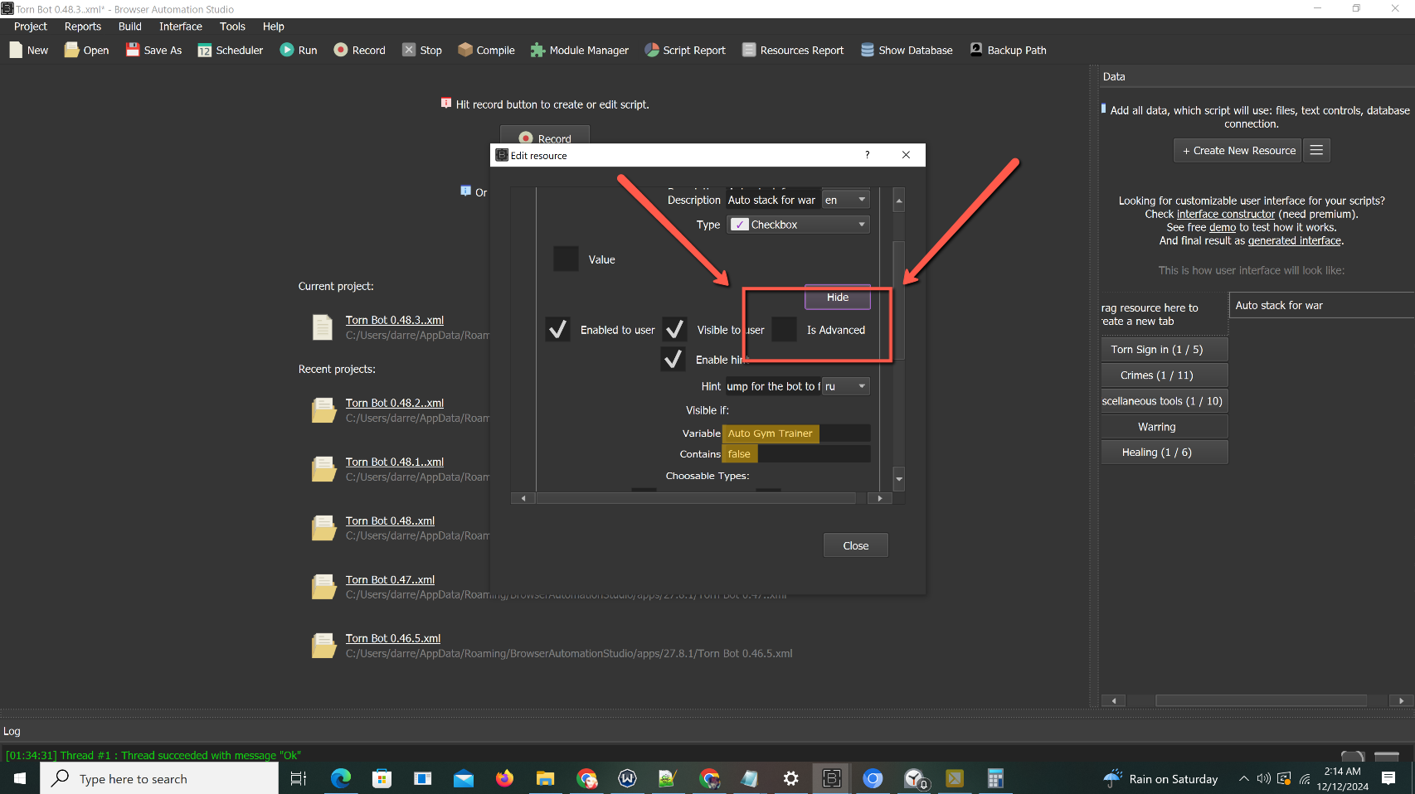Toggle the Enabled to user checkbox
The width and height of the screenshot is (1415, 794).
tap(558, 330)
